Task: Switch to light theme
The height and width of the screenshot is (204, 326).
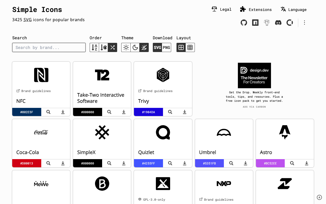Action: pyautogui.click(x=126, y=47)
